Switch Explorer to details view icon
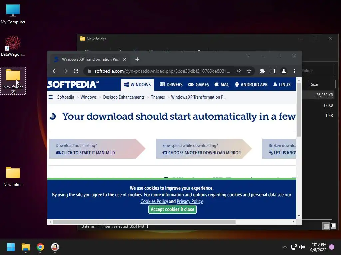 click(x=326, y=226)
